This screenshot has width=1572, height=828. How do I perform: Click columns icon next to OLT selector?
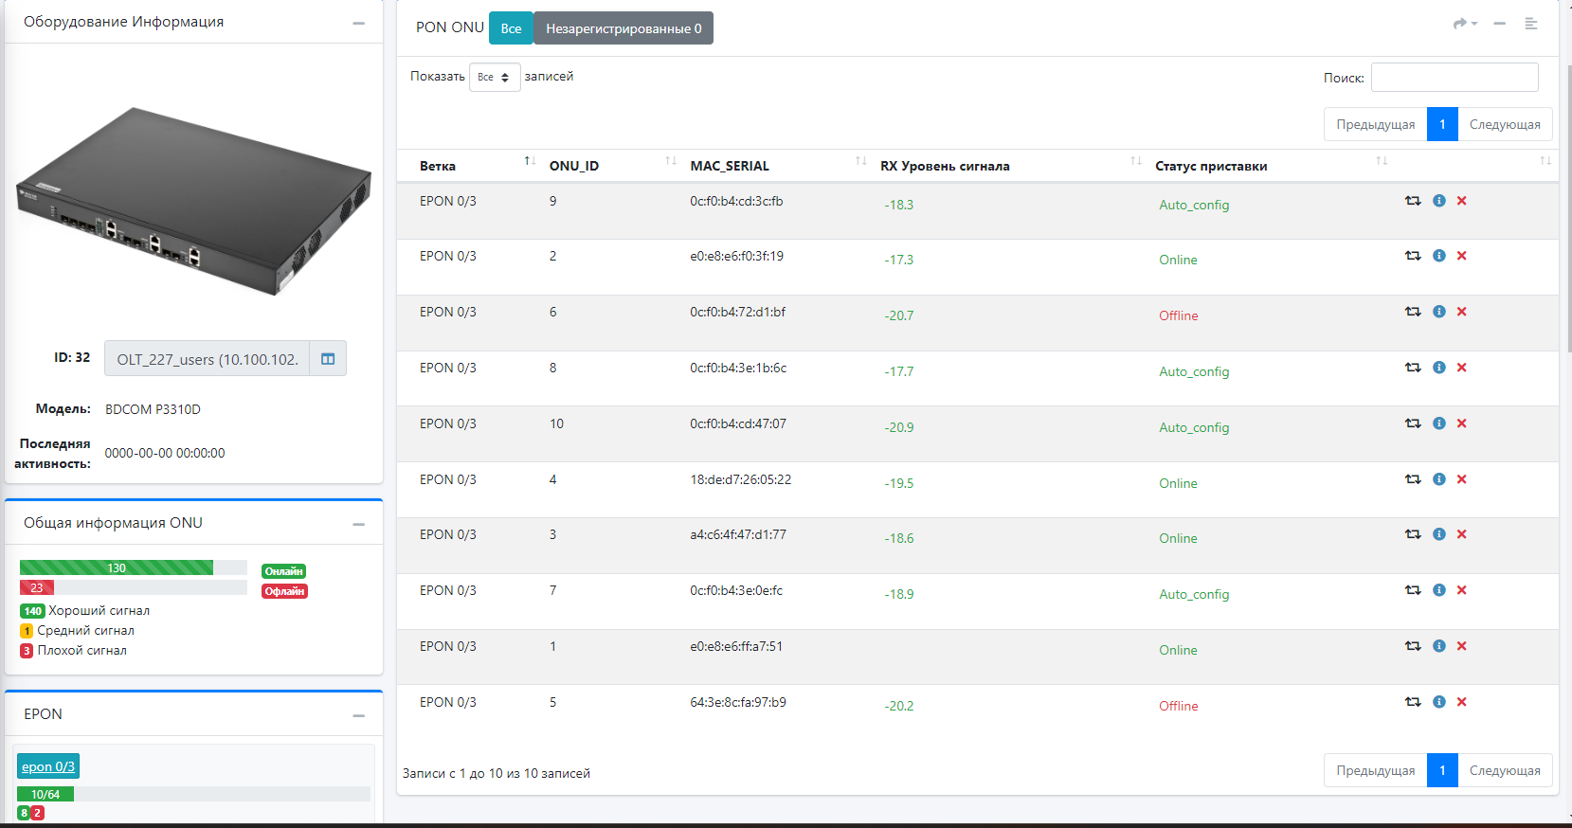tap(328, 359)
